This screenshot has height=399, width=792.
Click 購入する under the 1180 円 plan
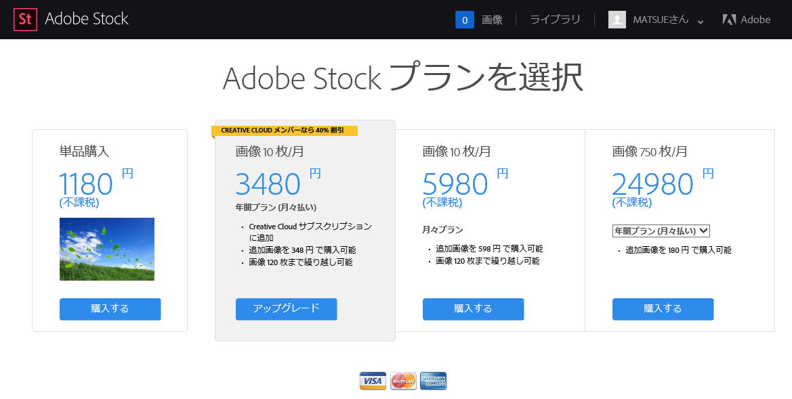click(x=110, y=309)
